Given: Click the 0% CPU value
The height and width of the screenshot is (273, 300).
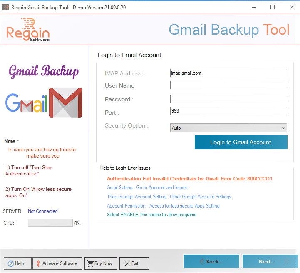Looking at the screenshot, I should click(77, 223).
